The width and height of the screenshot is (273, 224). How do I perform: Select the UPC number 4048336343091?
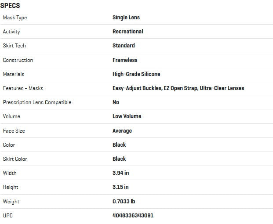tap(133, 216)
